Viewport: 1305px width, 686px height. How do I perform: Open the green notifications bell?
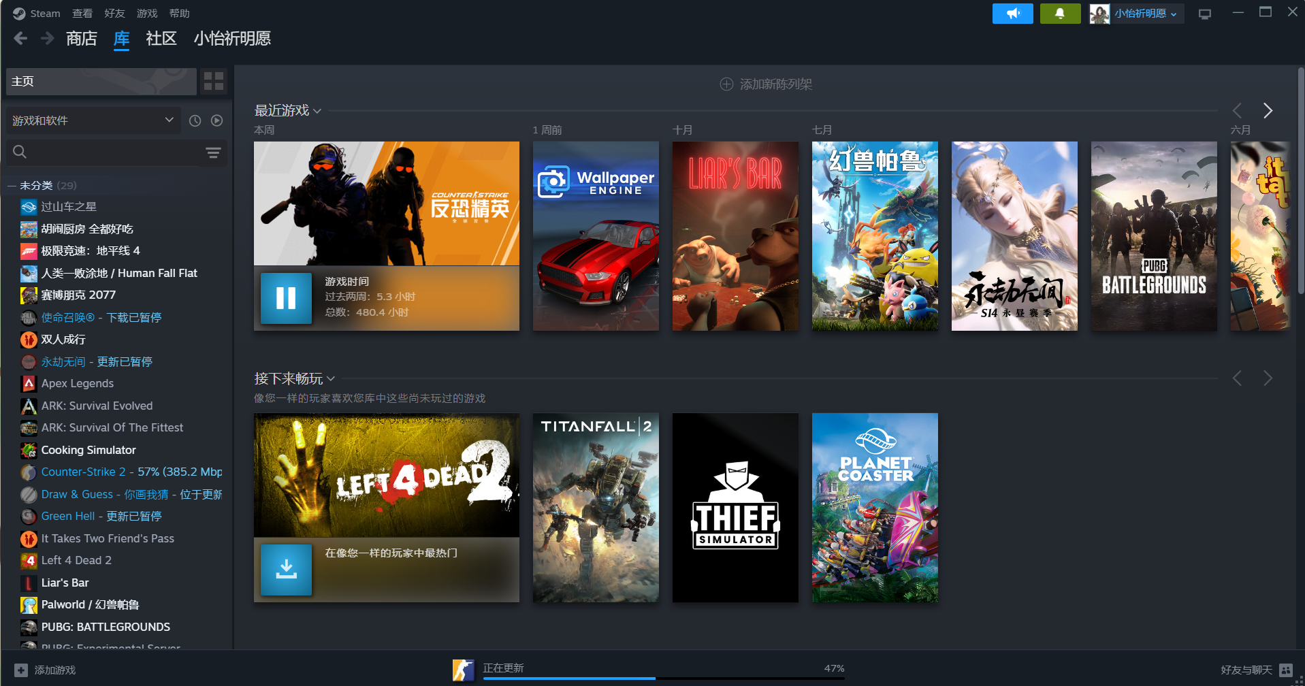click(1060, 14)
